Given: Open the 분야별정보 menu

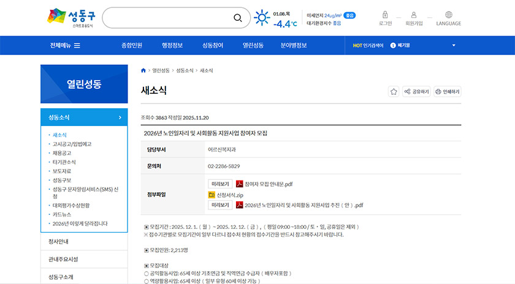Looking at the screenshot, I should point(294,45).
